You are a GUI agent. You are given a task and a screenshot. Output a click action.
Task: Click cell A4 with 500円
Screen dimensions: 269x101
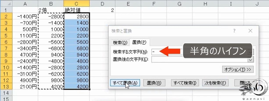pos(25,29)
